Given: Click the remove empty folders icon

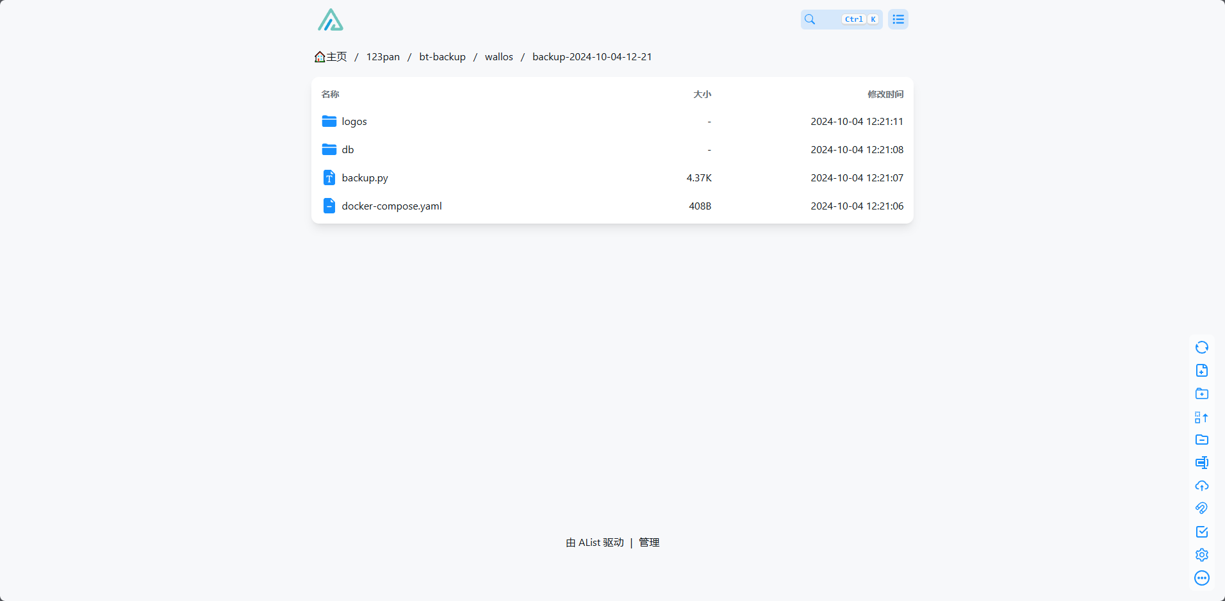Looking at the screenshot, I should point(1201,440).
